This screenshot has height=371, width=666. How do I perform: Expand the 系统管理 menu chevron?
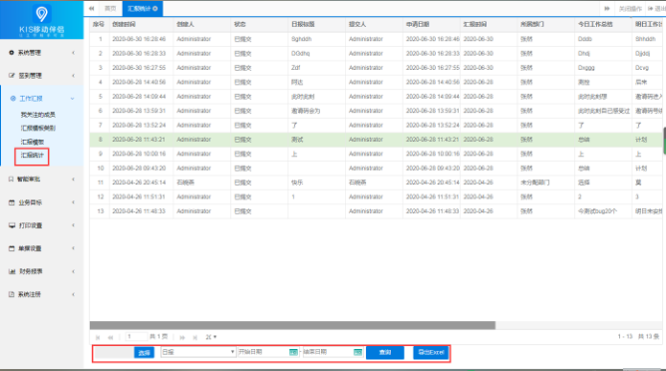(74, 53)
